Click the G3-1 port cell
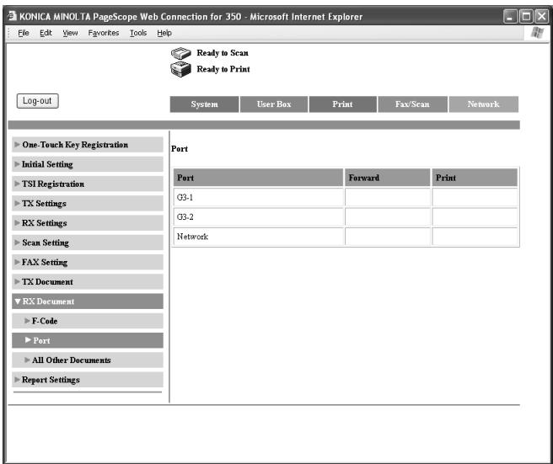The width and height of the screenshot is (553, 464). coord(258,197)
